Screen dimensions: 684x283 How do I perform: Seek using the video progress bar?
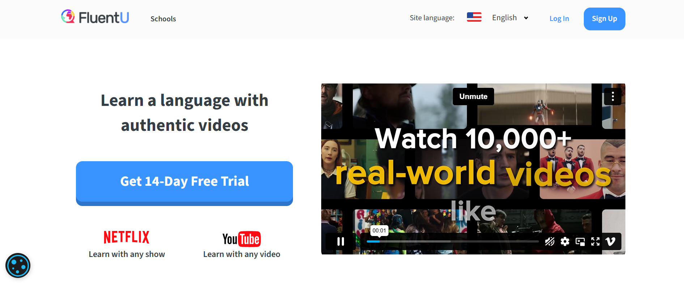452,241
